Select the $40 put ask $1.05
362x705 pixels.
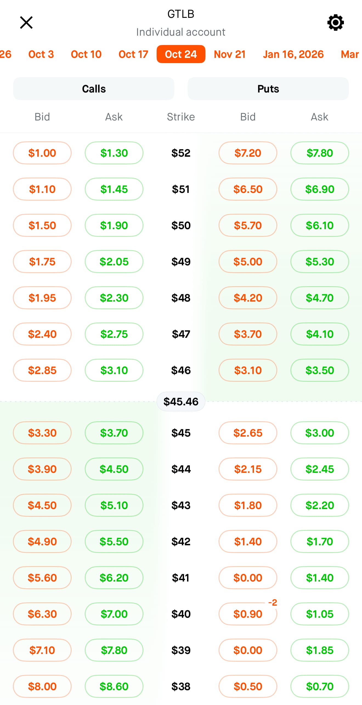pos(320,614)
